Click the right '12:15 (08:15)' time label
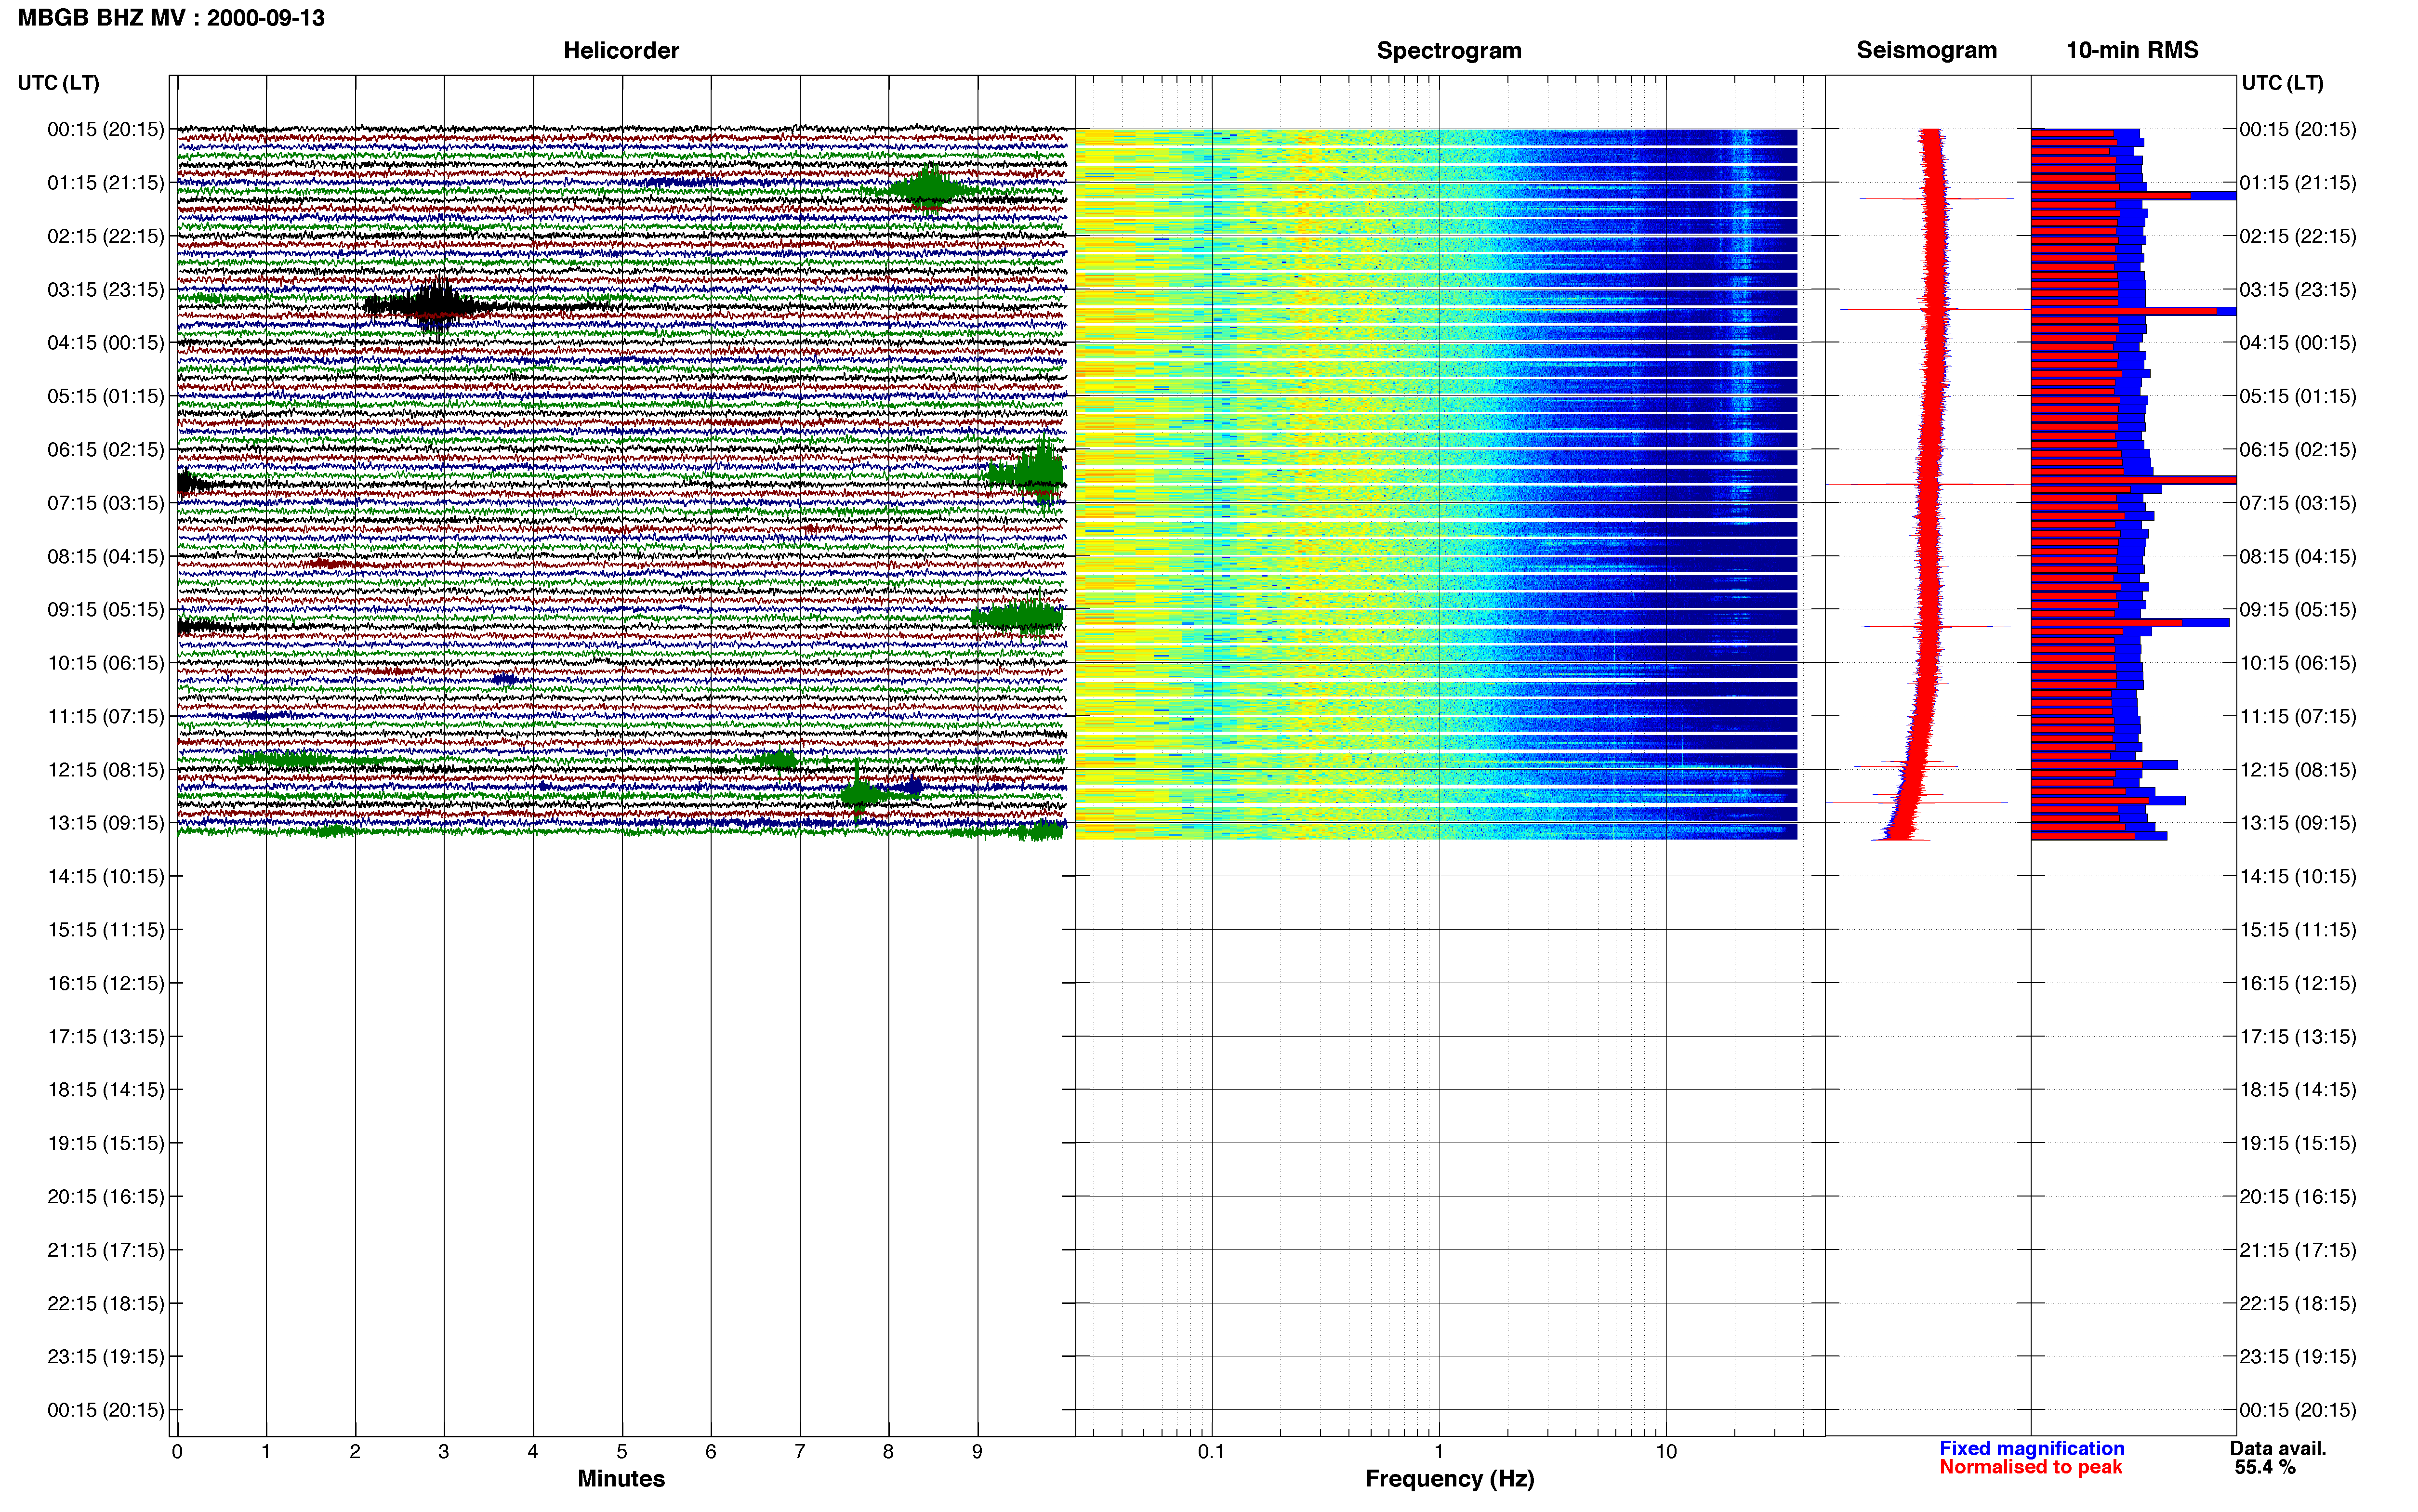 click(x=2298, y=770)
